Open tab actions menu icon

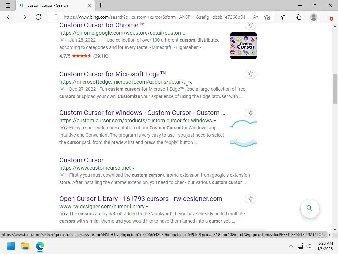(x=8, y=5)
